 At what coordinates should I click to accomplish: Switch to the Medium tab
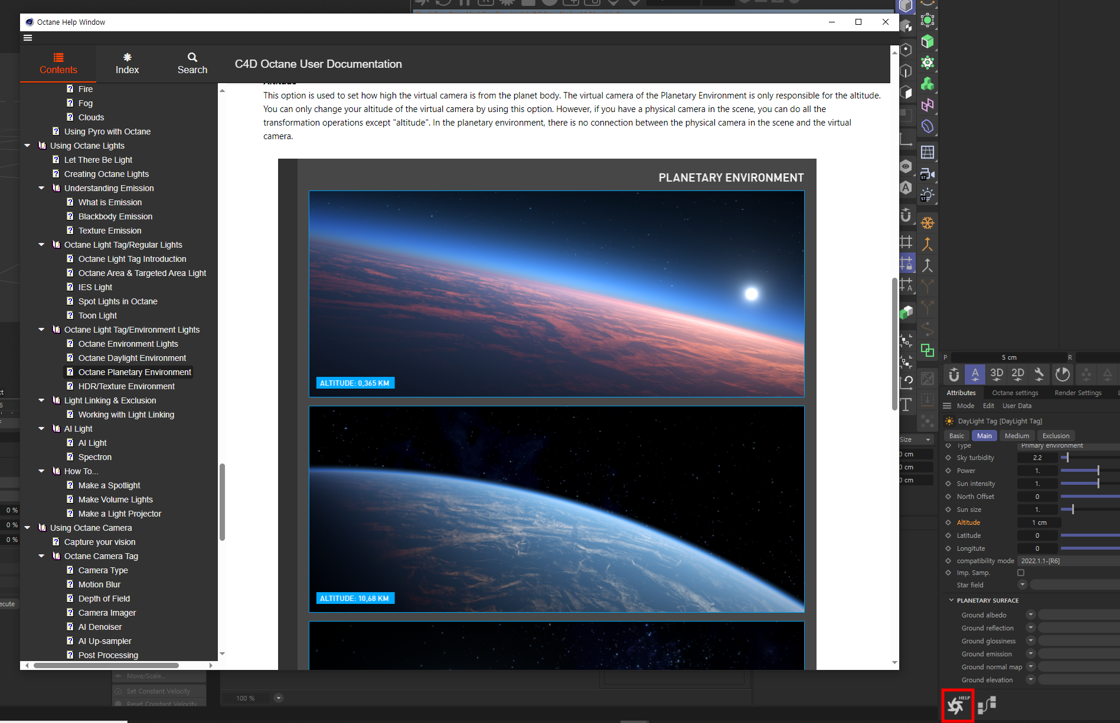coord(1017,436)
